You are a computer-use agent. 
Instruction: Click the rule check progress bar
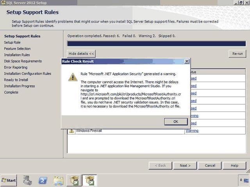click(156, 44)
